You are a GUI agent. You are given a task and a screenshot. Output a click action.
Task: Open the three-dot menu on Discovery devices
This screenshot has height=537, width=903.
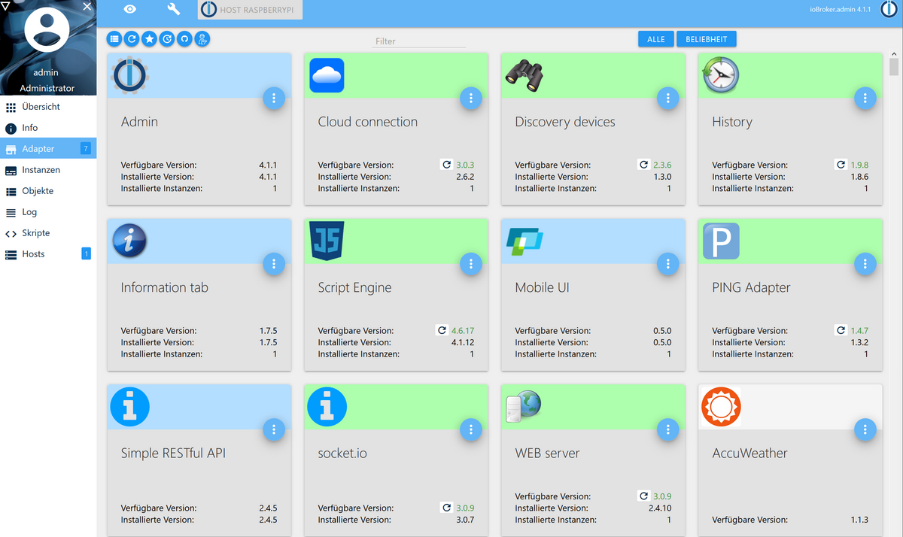668,98
